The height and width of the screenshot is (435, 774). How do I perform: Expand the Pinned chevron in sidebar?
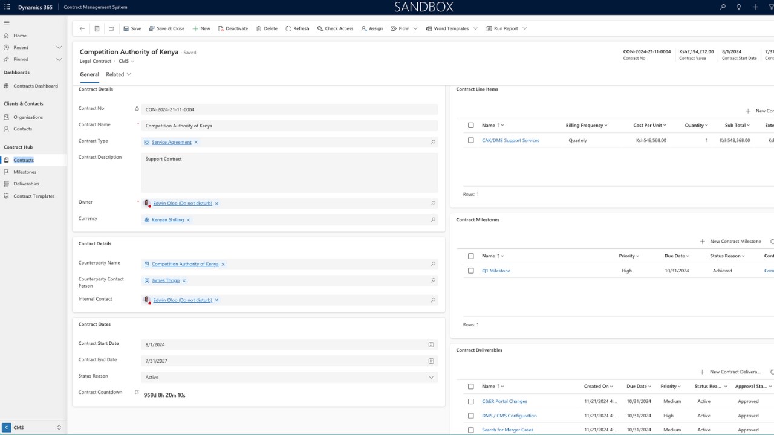[x=59, y=59]
